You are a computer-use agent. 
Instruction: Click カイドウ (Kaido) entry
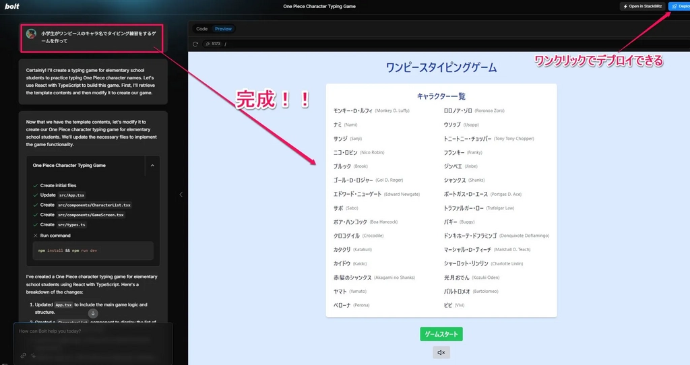pyautogui.click(x=350, y=264)
